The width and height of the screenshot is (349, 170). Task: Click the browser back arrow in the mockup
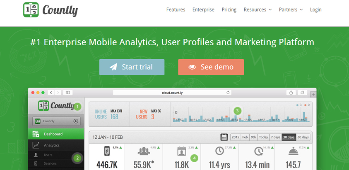51,93
